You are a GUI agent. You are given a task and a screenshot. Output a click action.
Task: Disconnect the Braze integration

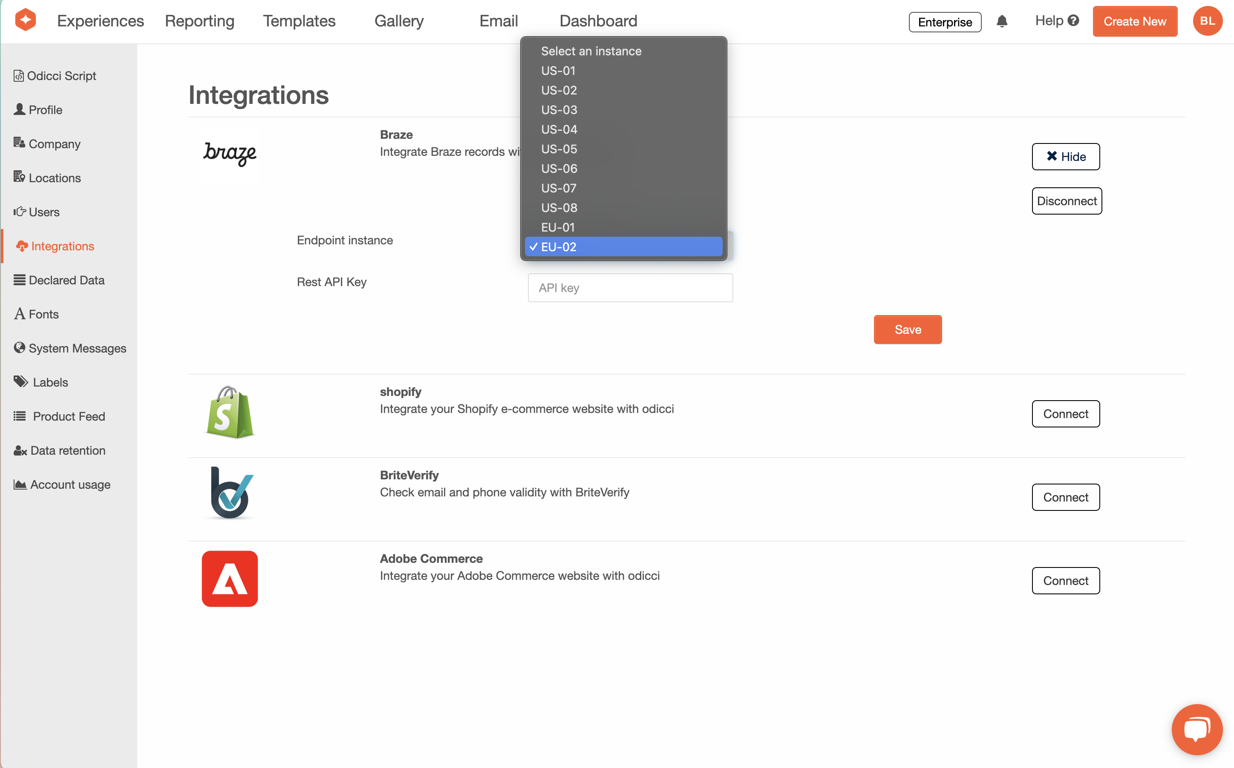(1066, 201)
